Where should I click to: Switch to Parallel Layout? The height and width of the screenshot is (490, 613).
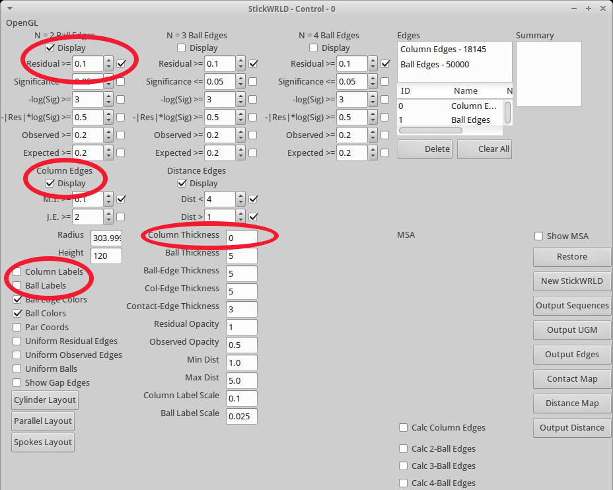43,421
